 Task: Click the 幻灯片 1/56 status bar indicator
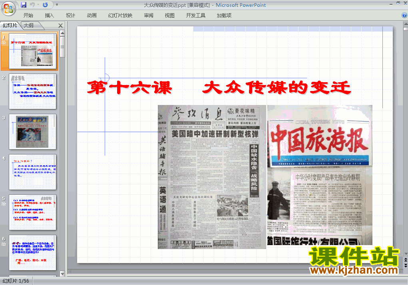16,281
